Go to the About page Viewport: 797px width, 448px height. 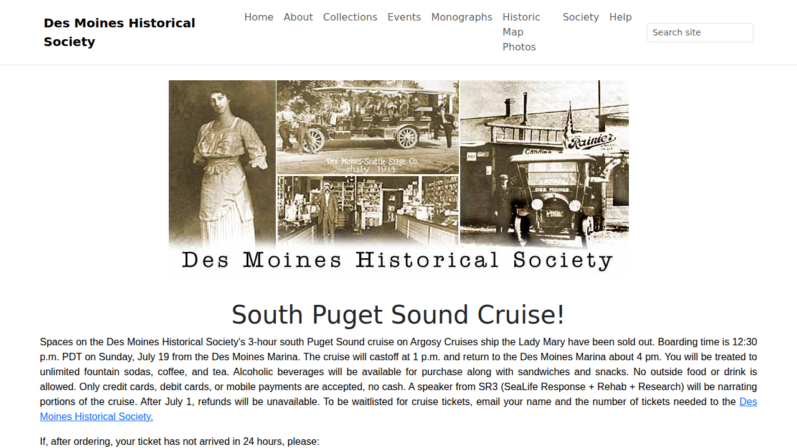298,17
